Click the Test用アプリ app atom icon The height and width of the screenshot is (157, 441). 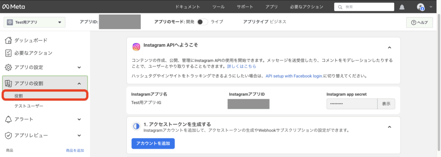click(x=10, y=22)
